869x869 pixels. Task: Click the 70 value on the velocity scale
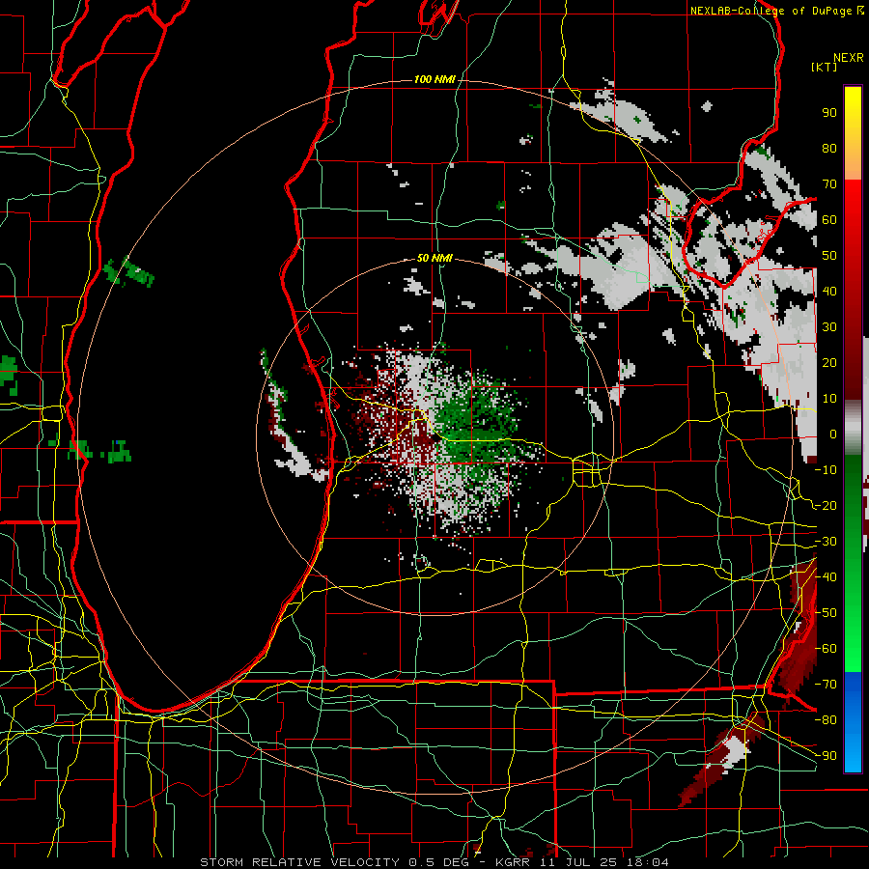click(829, 184)
